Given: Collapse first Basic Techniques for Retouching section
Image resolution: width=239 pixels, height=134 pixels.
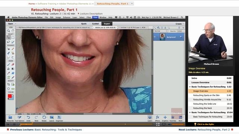Looking at the screenshot, I should 190,87.
